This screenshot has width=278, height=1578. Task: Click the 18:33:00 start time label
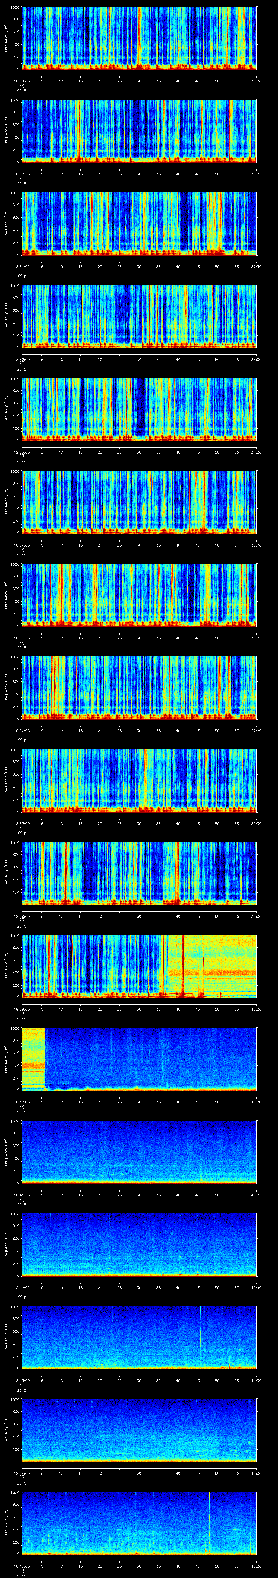21,452
